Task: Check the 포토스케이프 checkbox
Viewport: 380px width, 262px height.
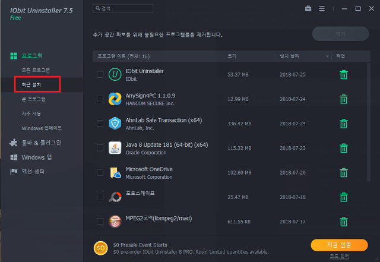Action: (100, 197)
